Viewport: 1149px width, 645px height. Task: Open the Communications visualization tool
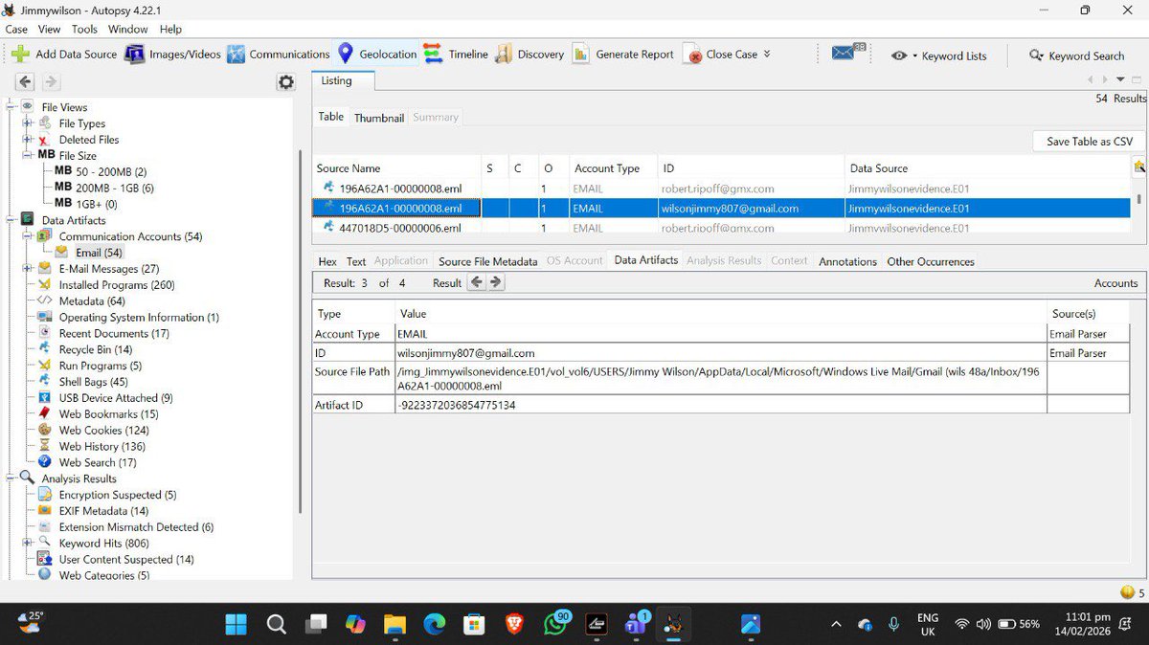click(278, 55)
